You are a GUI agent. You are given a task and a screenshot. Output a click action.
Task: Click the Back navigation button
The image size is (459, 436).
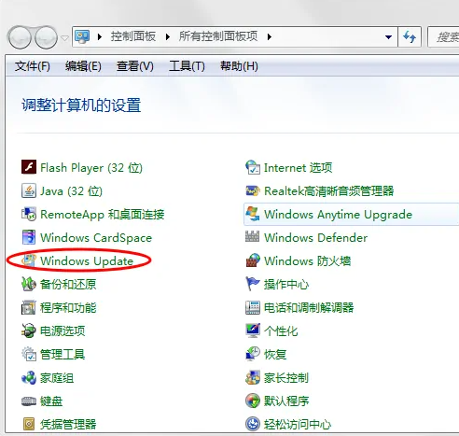tap(20, 37)
